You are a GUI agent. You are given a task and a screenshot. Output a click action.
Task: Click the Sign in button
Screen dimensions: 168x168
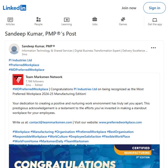coord(154,8)
